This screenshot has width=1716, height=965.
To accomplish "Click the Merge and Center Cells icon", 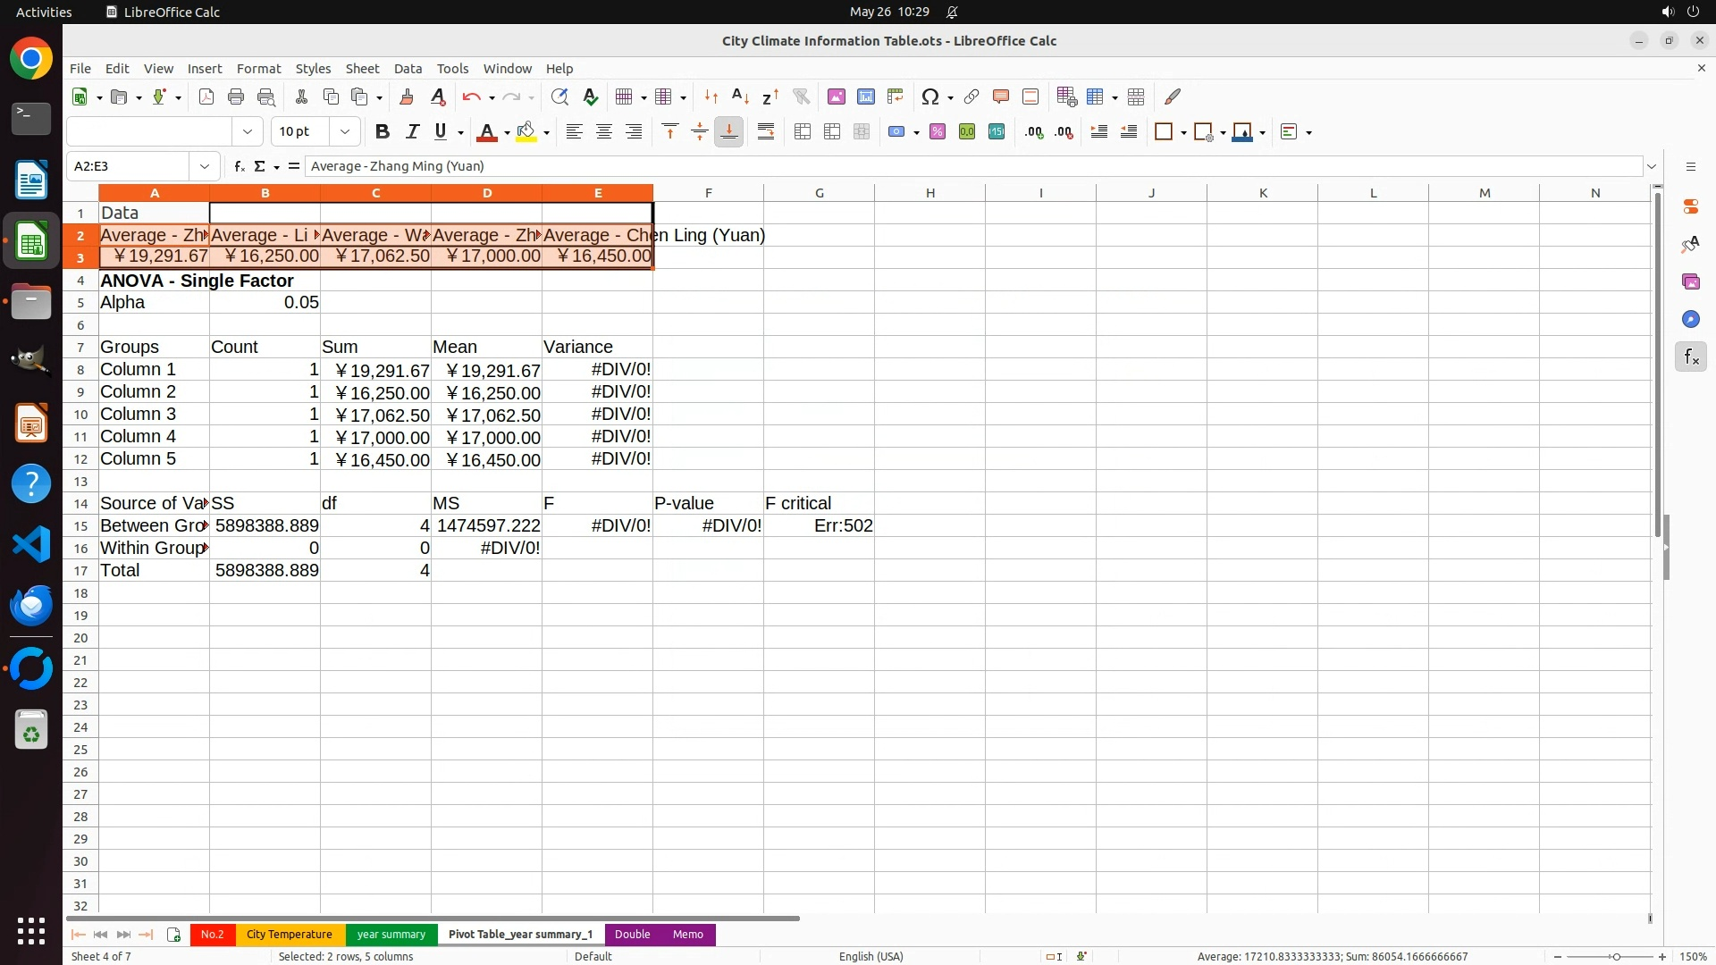I will pyautogui.click(x=803, y=132).
